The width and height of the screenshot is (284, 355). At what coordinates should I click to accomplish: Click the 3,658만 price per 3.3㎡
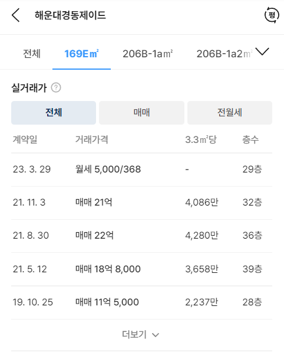[x=202, y=269]
